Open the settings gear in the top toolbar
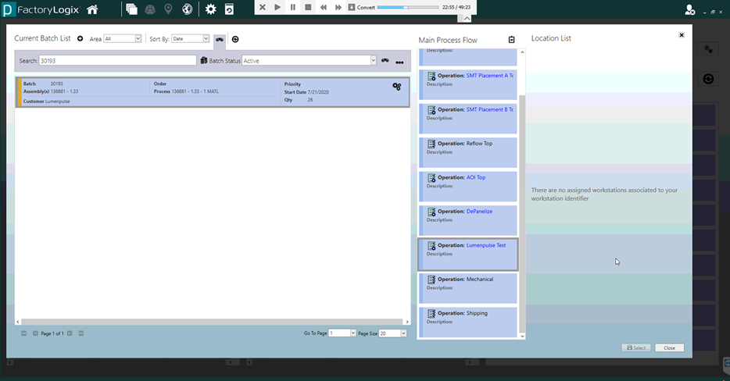 (210, 9)
